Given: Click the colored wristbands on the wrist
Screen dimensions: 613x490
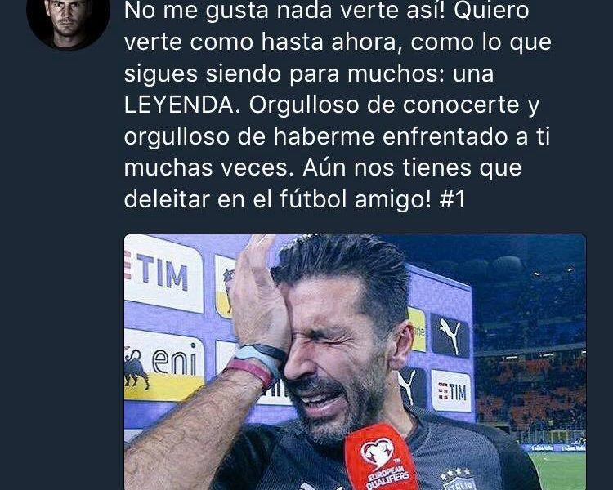Looking at the screenshot, I should pos(254,363).
